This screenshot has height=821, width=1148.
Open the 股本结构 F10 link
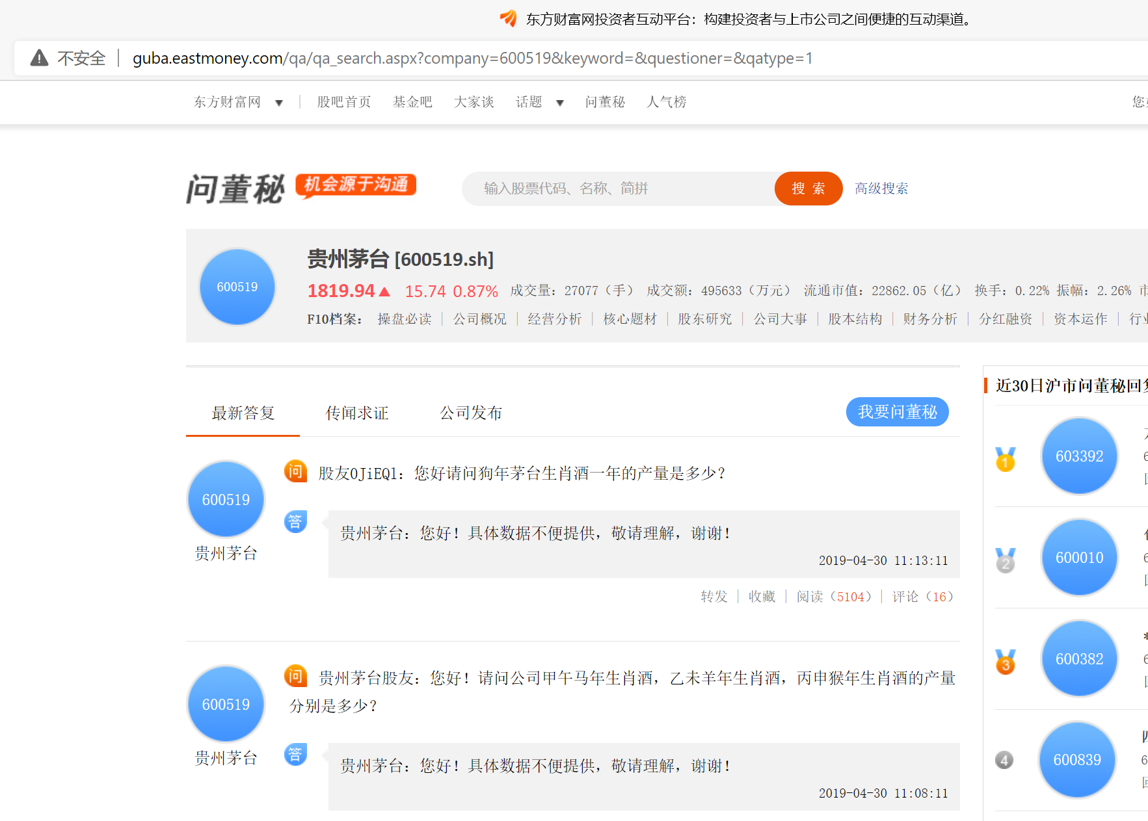(x=855, y=319)
